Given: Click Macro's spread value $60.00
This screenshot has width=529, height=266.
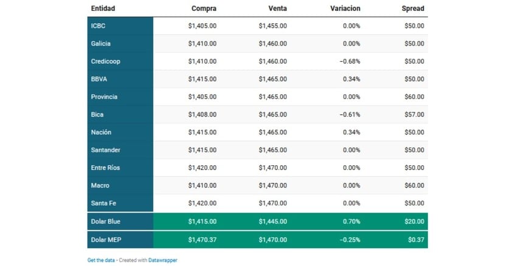Looking at the screenshot, I should [414, 185].
